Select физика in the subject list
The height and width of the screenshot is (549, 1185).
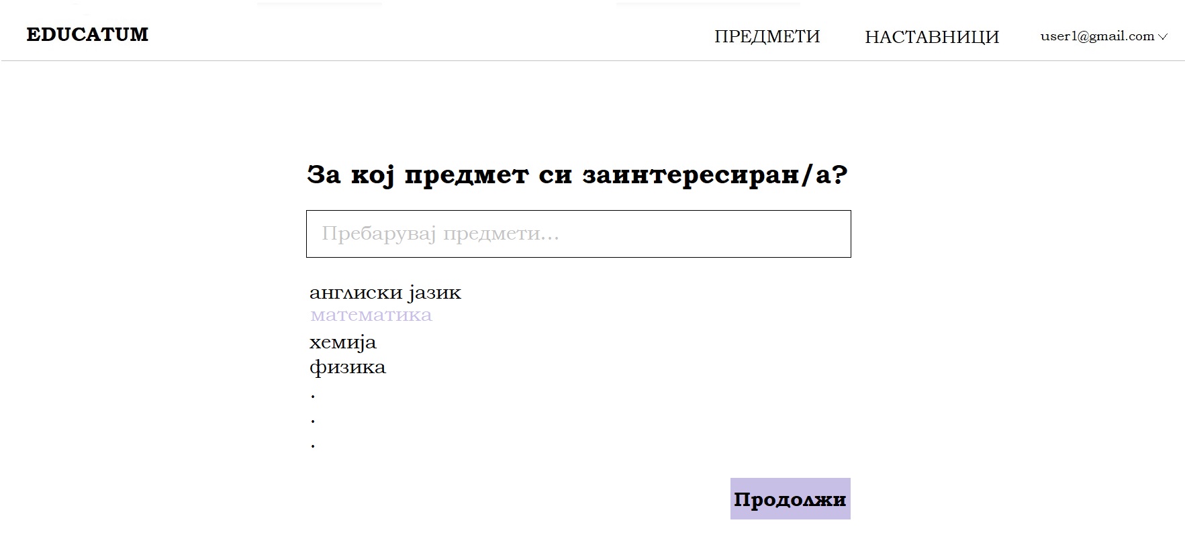click(347, 367)
